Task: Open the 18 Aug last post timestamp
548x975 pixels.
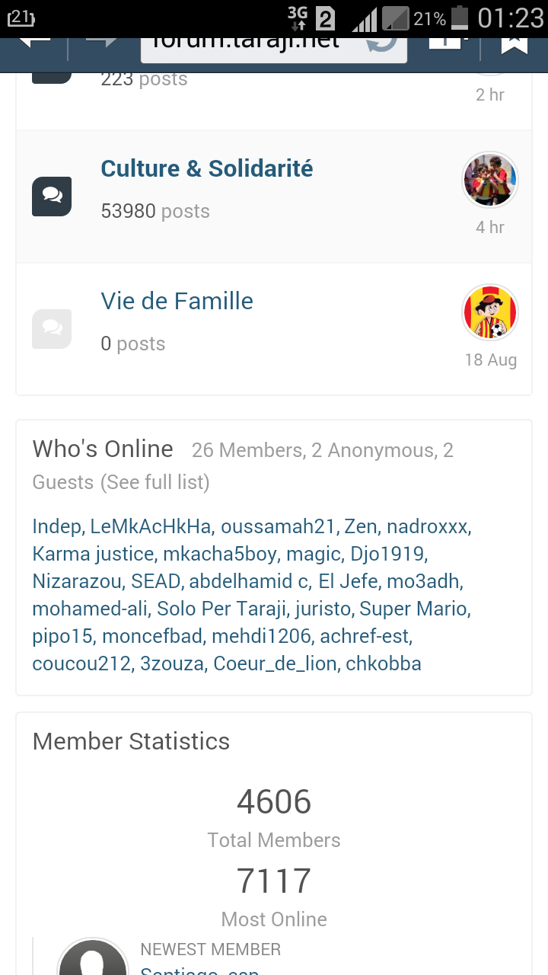Action: click(x=491, y=360)
